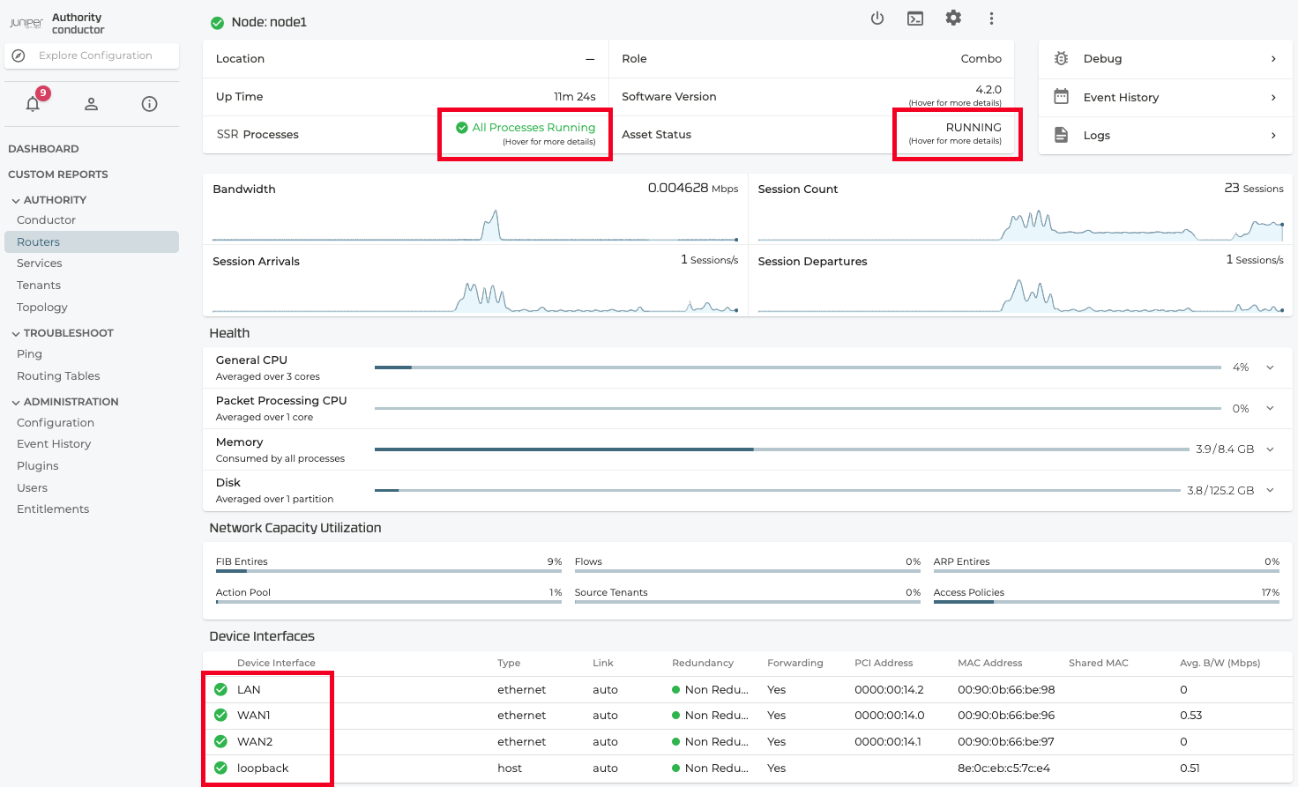Image resolution: width=1298 pixels, height=787 pixels.
Task: Click the Explore Configuration search field
Action: pyautogui.click(x=95, y=56)
